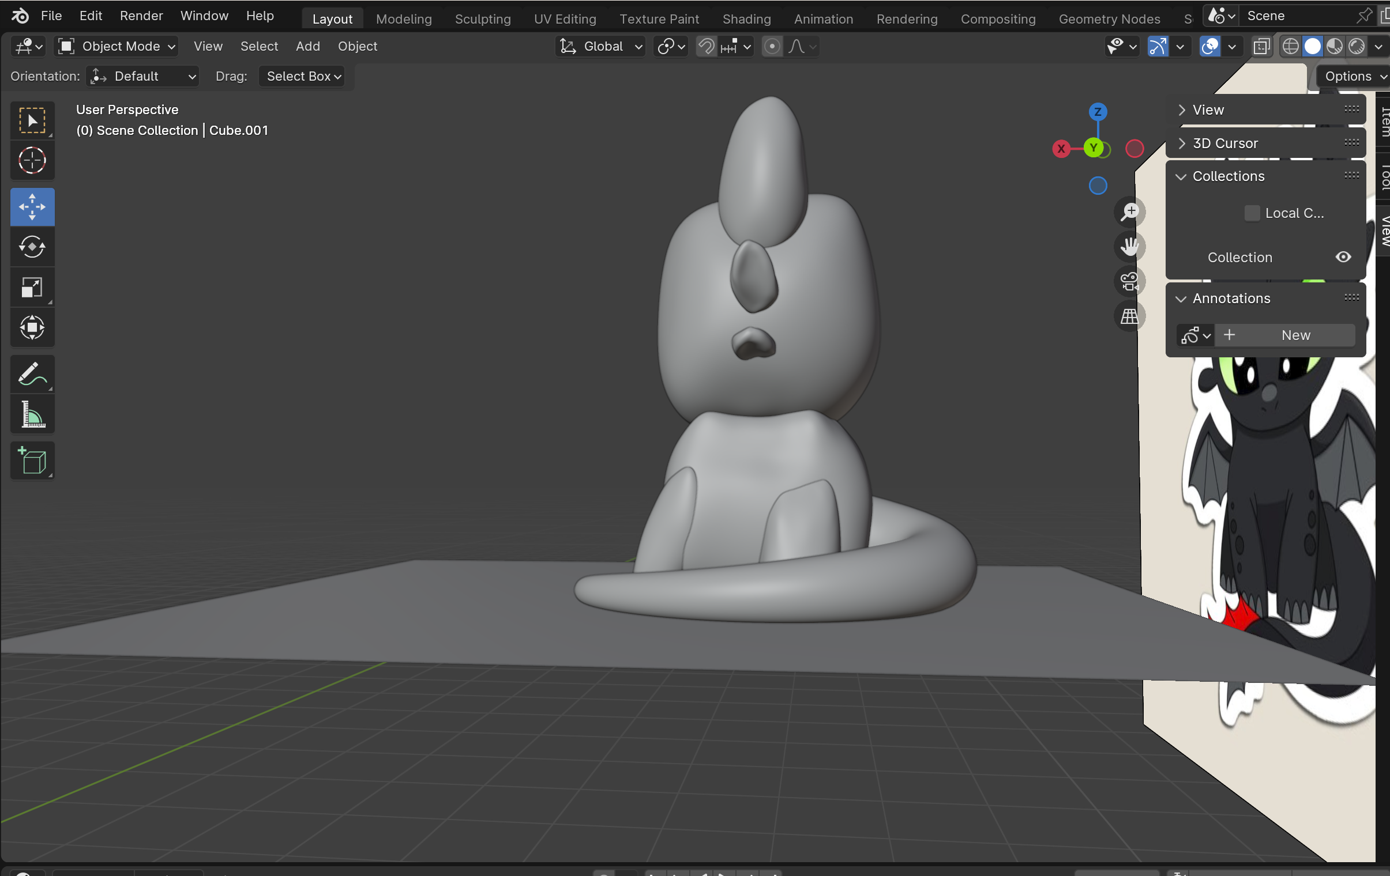Open the snapping options dropdown
This screenshot has width=1390, height=876.
pos(736,46)
